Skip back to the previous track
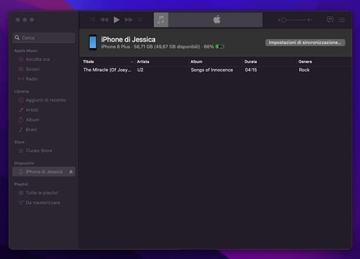 [x=104, y=20]
